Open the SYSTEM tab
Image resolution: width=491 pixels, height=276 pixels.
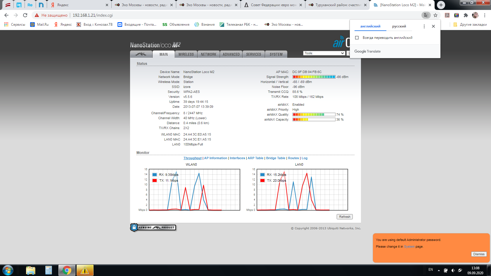276,54
